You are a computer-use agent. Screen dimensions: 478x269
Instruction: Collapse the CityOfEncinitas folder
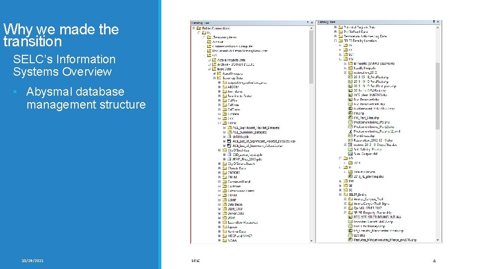click(219, 150)
